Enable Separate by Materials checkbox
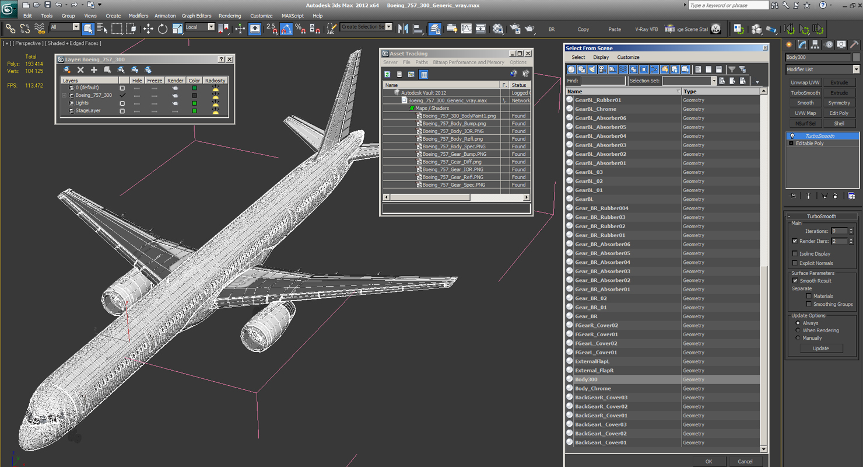 (x=808, y=296)
